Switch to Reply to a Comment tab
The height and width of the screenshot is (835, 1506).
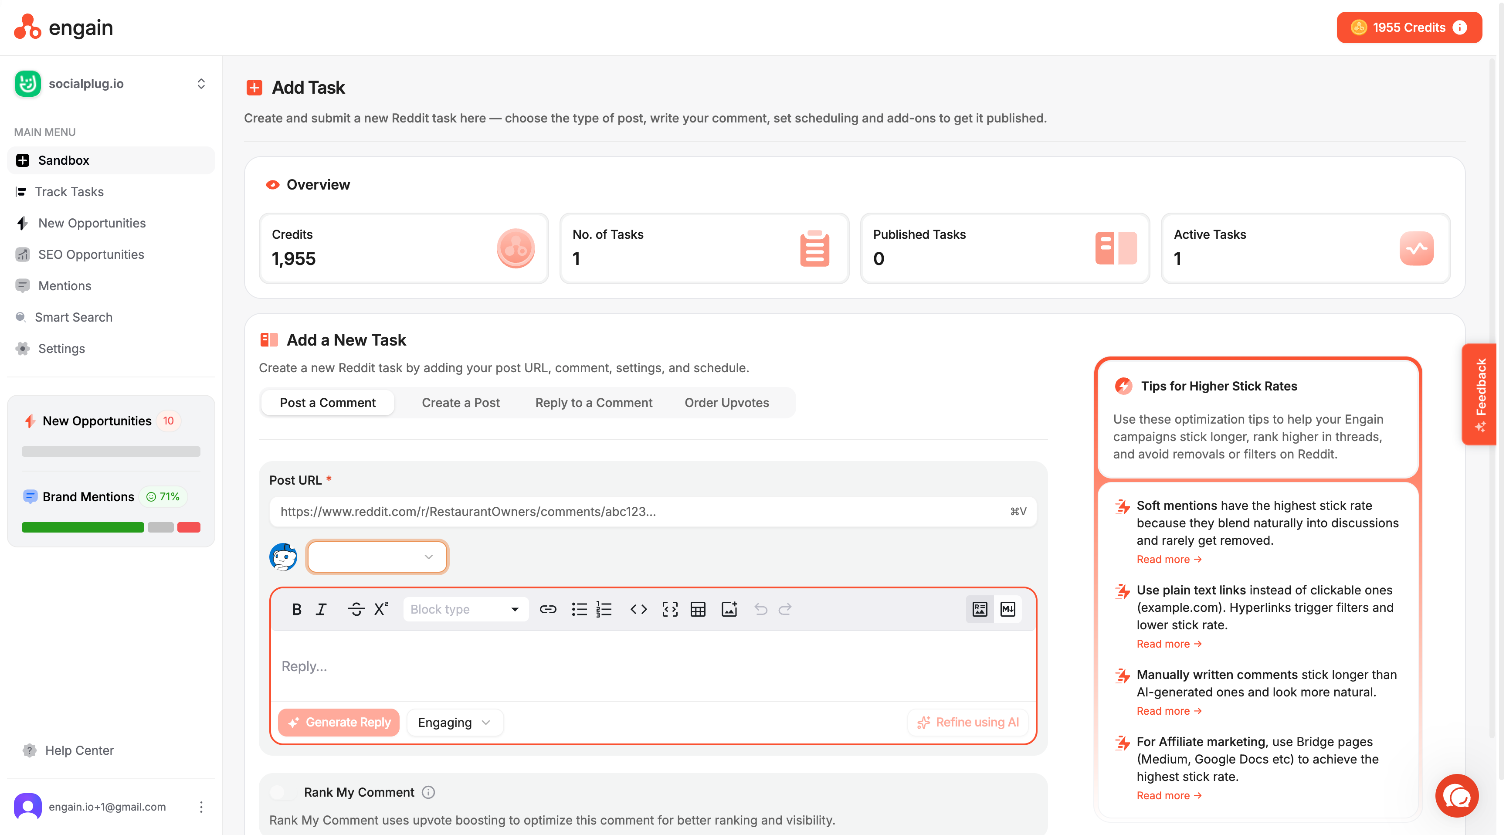click(x=594, y=403)
